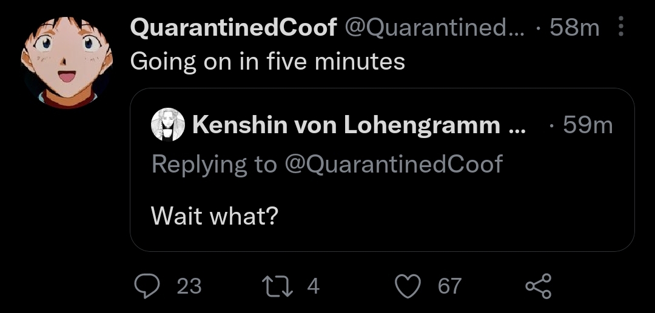The image size is (655, 313).
Task: Click the 59m quoted tweet timestamp
Action: 587,125
